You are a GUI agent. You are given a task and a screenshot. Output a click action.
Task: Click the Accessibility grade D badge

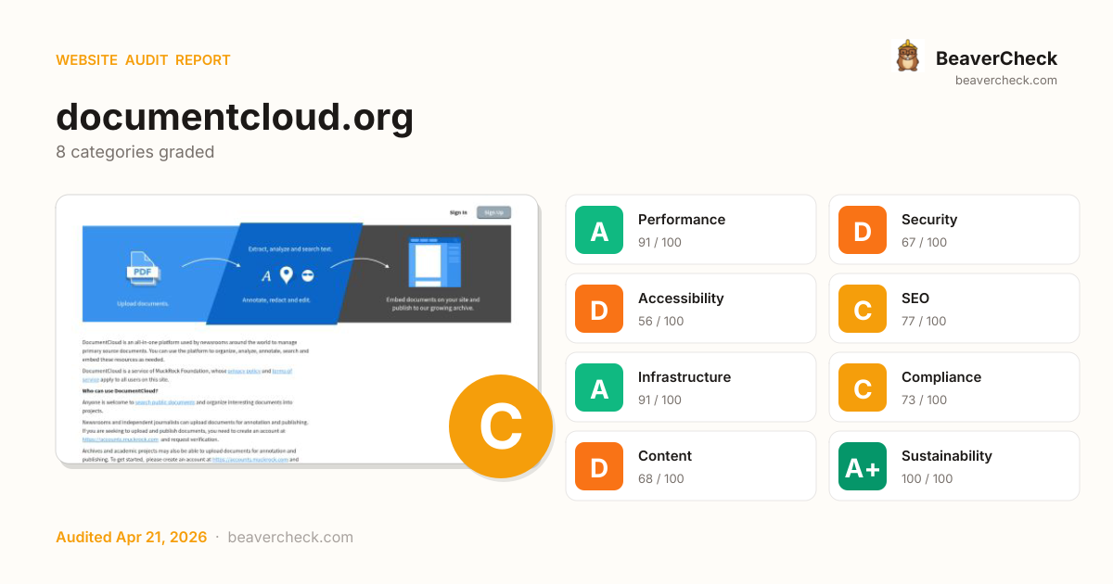pyautogui.click(x=599, y=309)
